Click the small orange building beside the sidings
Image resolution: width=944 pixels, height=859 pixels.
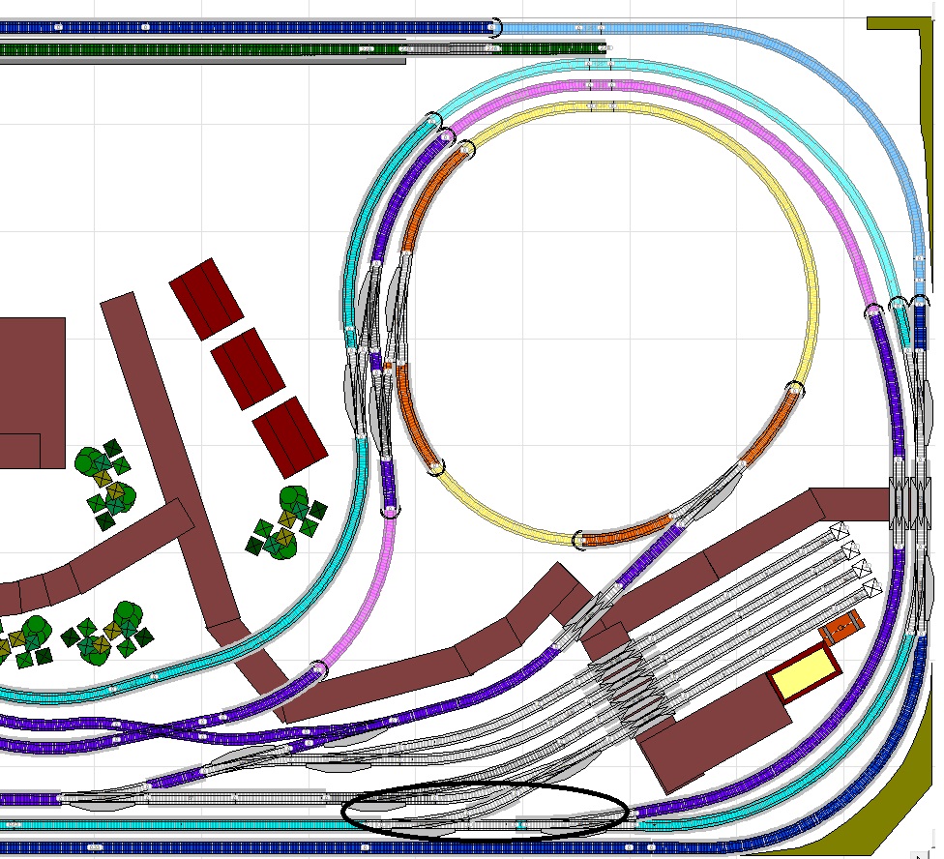point(841,627)
